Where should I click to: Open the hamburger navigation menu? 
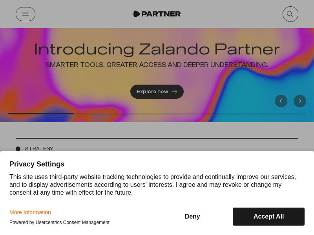(26, 14)
